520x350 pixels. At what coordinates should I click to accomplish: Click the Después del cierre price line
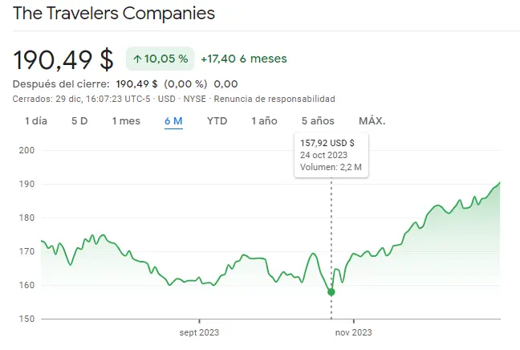125,83
